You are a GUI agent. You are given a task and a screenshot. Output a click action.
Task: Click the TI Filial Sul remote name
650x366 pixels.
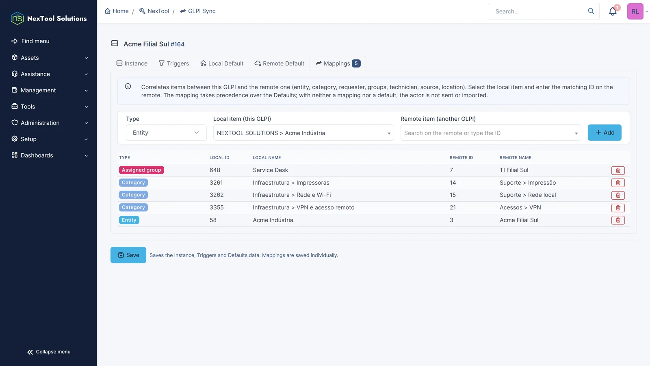point(514,170)
